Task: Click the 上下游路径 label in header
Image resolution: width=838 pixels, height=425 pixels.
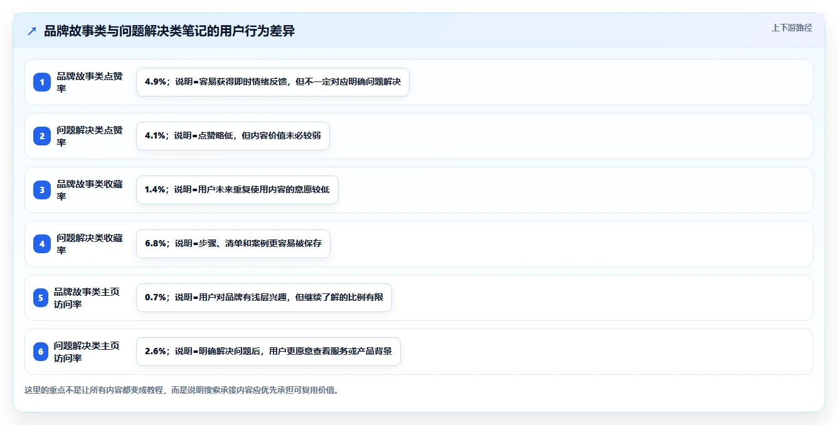Action: (792, 28)
